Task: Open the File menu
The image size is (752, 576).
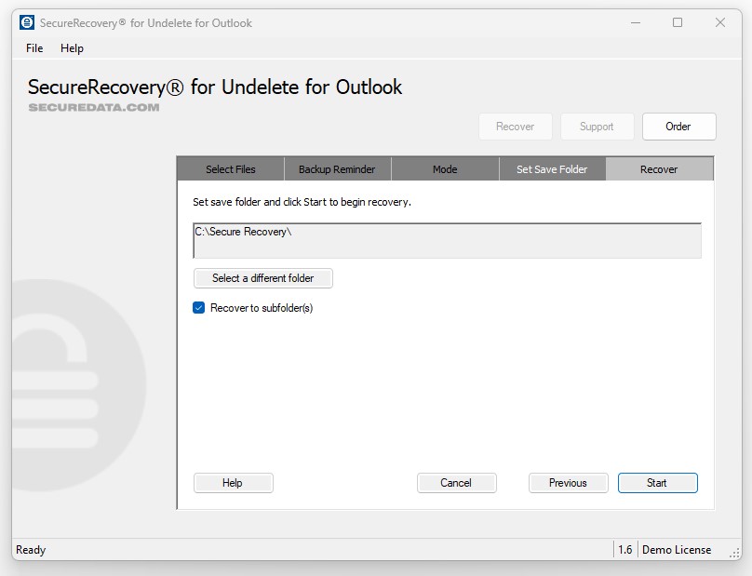Action: click(34, 48)
